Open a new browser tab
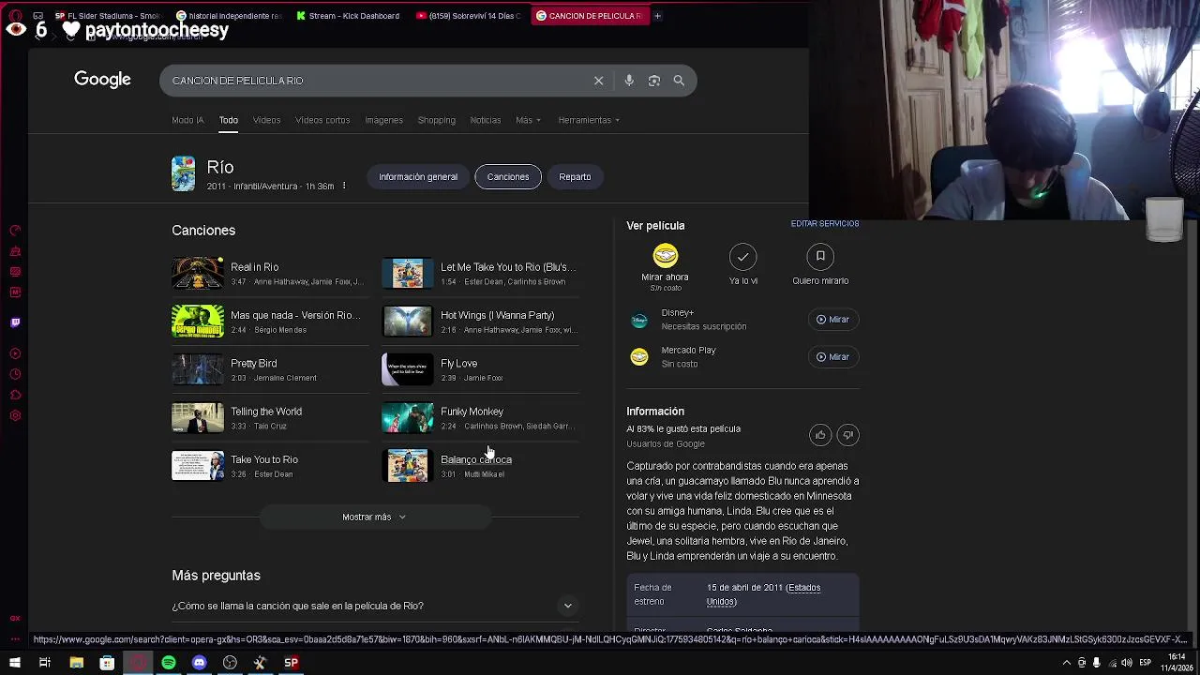 [x=657, y=16]
